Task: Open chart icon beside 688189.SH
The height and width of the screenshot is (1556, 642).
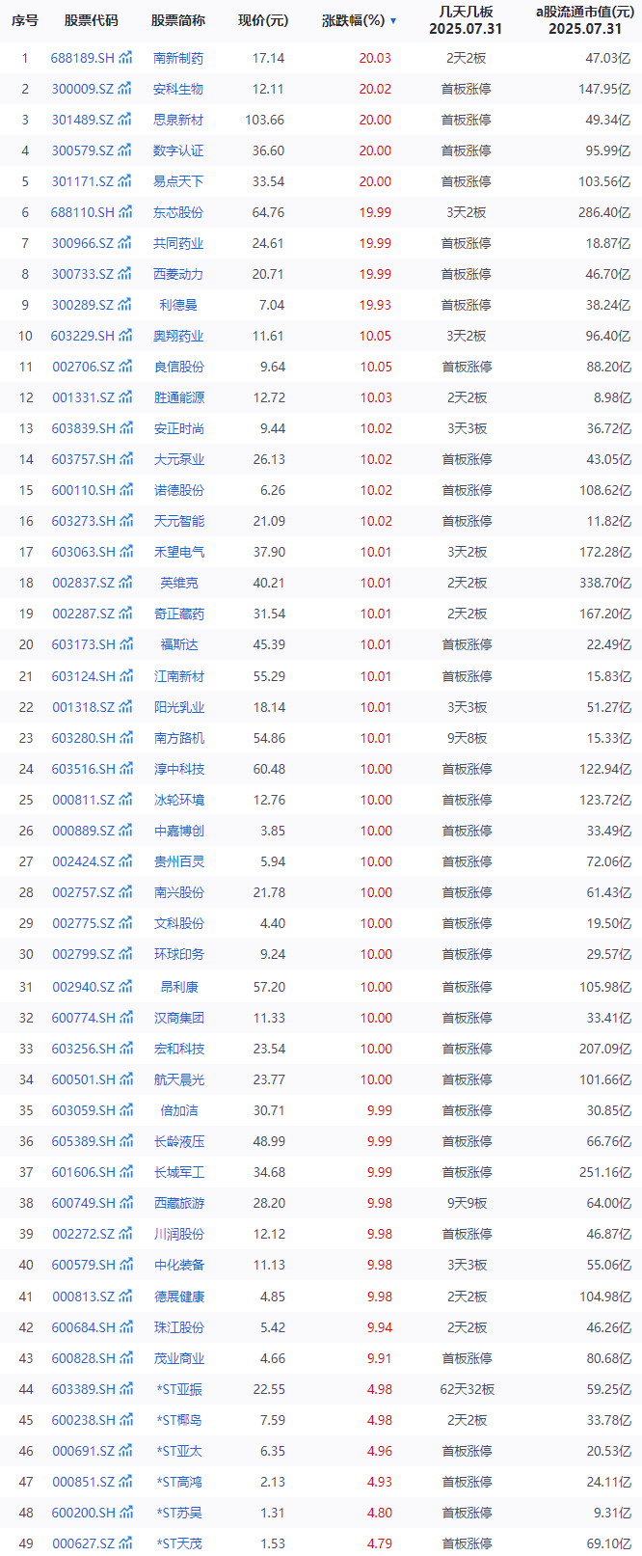Action: coord(125,58)
